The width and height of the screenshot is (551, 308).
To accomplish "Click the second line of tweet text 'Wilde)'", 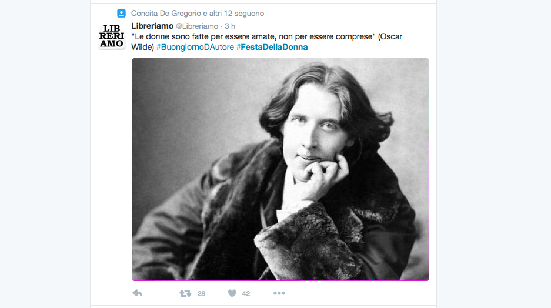I will (x=143, y=47).
